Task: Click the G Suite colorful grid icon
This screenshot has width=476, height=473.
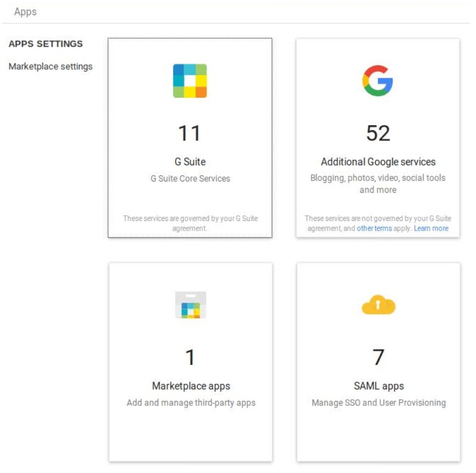Action: 190,81
